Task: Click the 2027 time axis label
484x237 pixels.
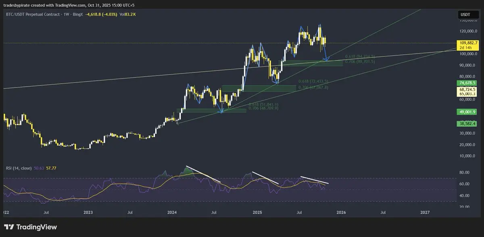Action: [x=425, y=212]
